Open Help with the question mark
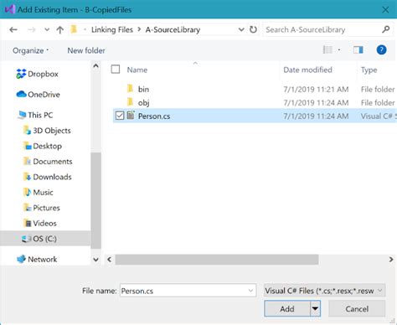Image resolution: width=397 pixels, height=325 pixels. click(381, 50)
